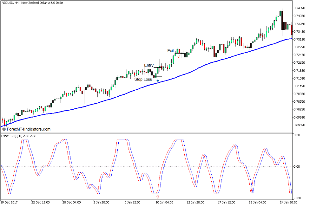Click the 3.20 indicator scale value
310x206 pixels.
coord(297,135)
